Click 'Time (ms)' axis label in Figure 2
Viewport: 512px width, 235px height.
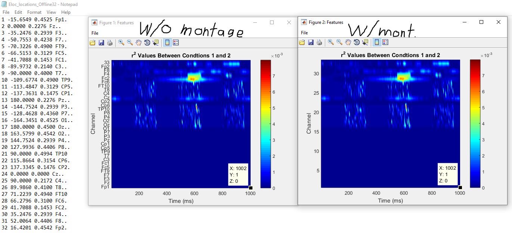[391, 201]
